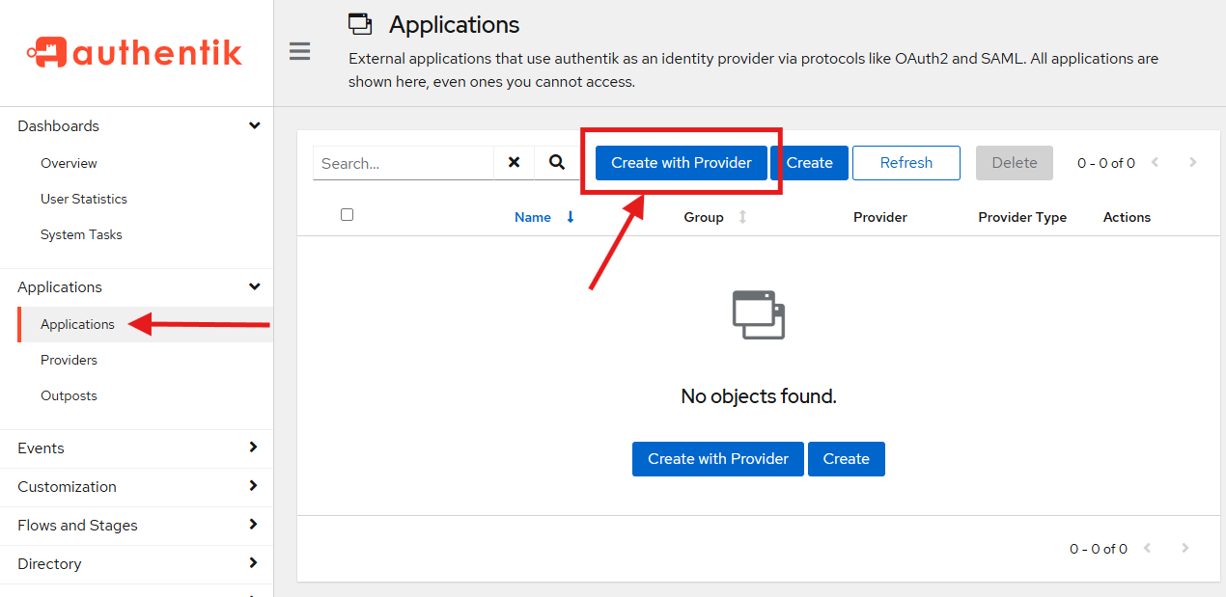Clear the search field with the X icon
The image size is (1226, 597).
coord(513,162)
